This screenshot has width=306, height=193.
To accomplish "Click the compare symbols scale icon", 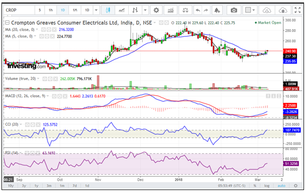I will (185, 10).
